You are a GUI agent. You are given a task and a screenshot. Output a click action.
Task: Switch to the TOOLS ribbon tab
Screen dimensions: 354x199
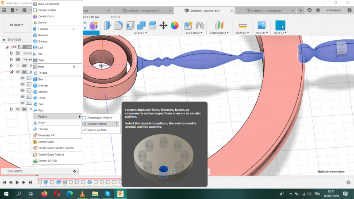[x=115, y=17]
